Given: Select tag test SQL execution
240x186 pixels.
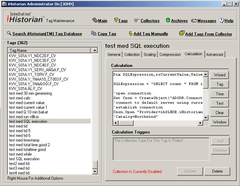Looking at the screenshot, I should pyautogui.click(x=24, y=159).
